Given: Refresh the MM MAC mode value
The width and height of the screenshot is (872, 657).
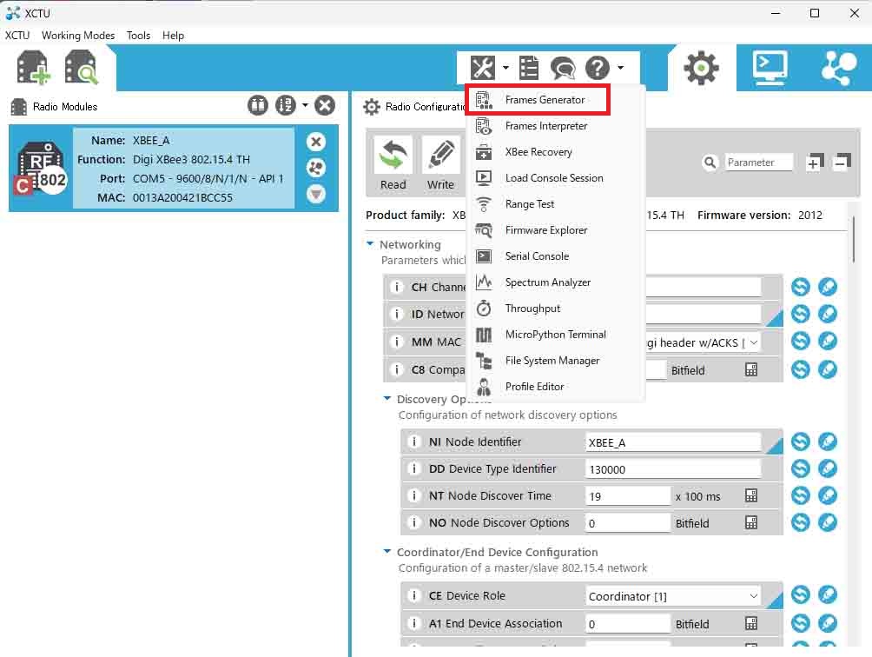Looking at the screenshot, I should pos(800,341).
